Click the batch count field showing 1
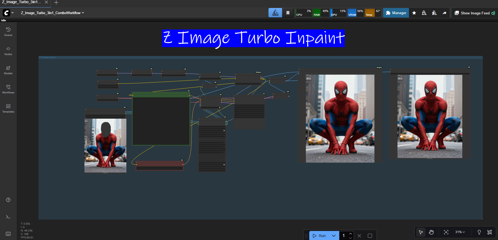Image resolution: width=498 pixels, height=240 pixels. (344, 236)
